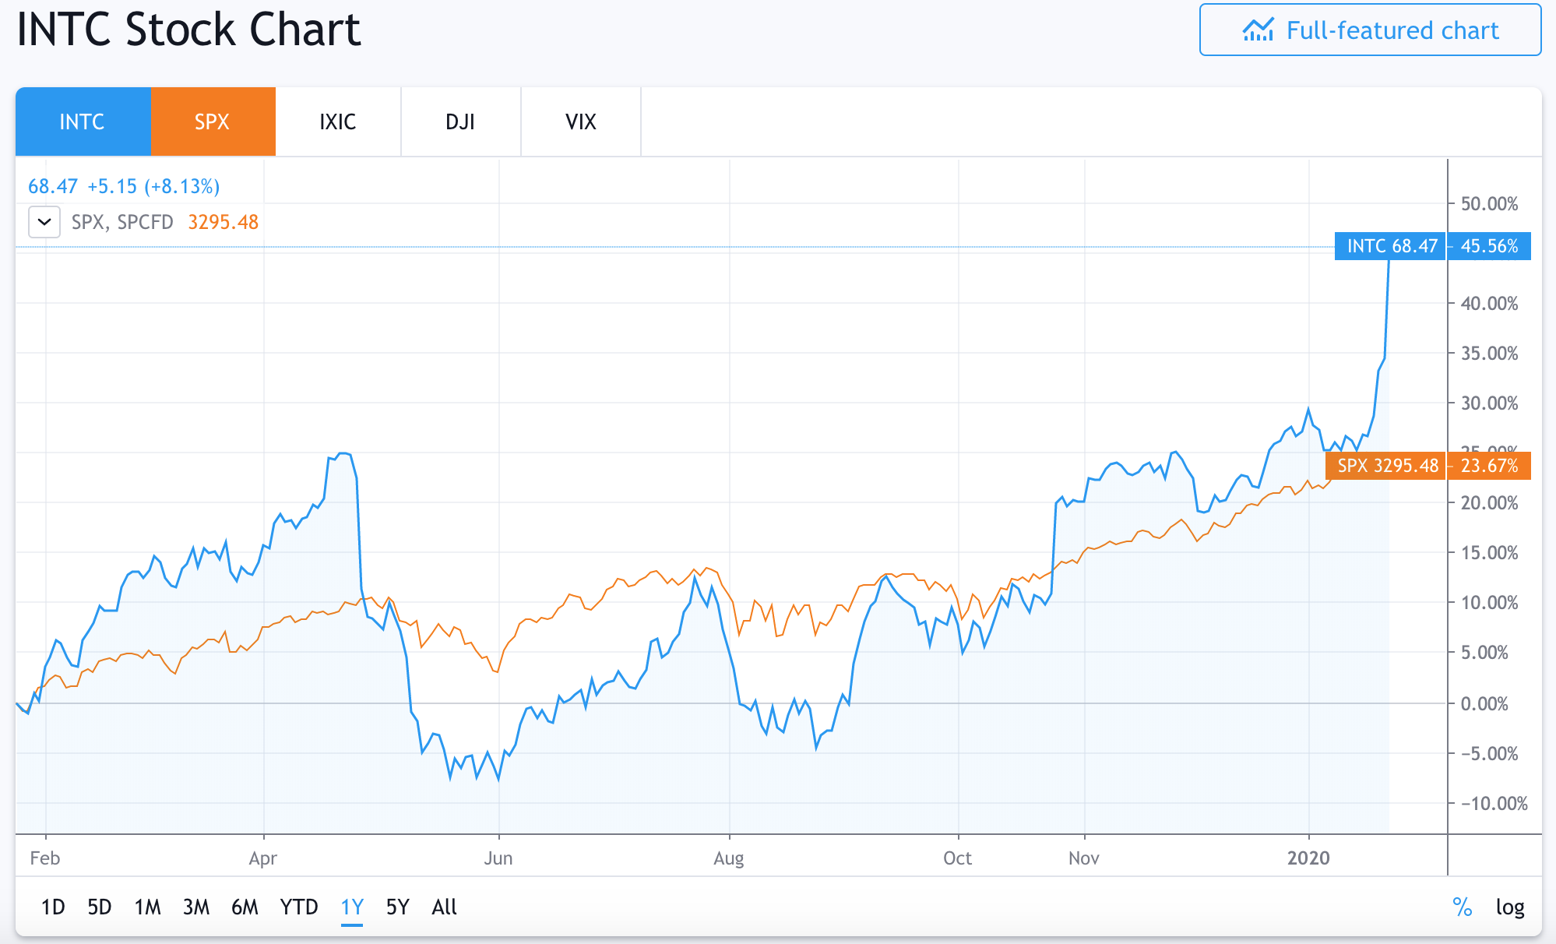1556x944 pixels.
Task: Toggle percent scale mode
Action: (1463, 907)
